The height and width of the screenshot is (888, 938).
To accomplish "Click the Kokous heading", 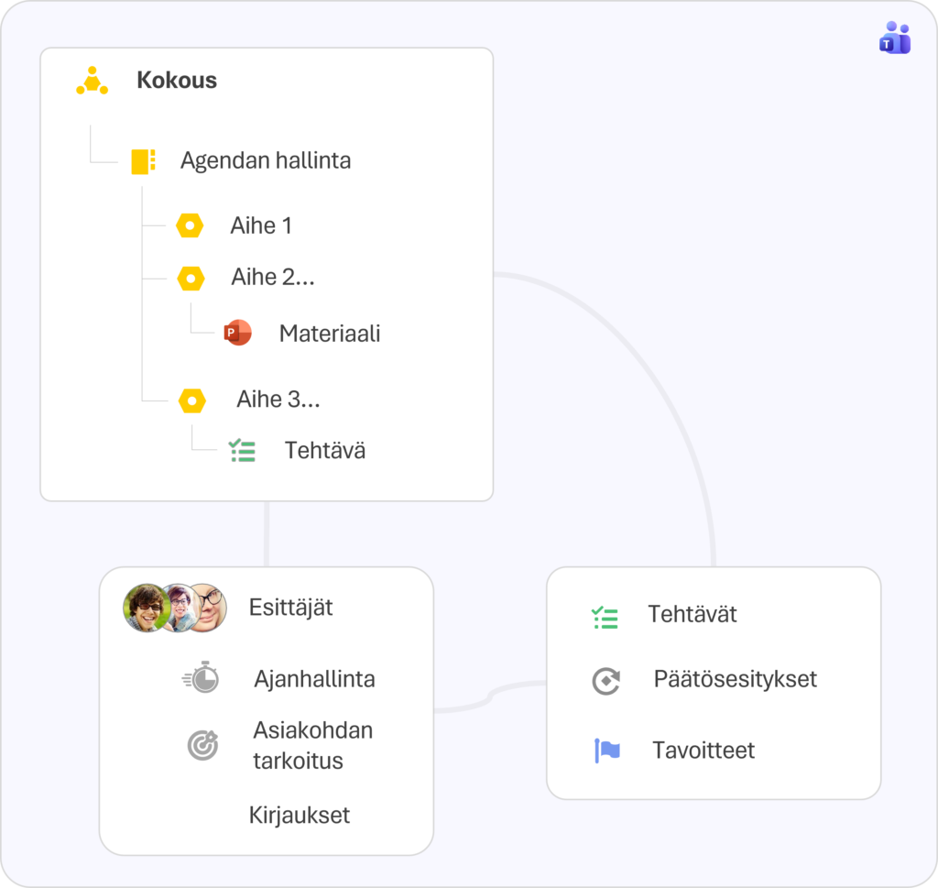I will click(x=177, y=81).
